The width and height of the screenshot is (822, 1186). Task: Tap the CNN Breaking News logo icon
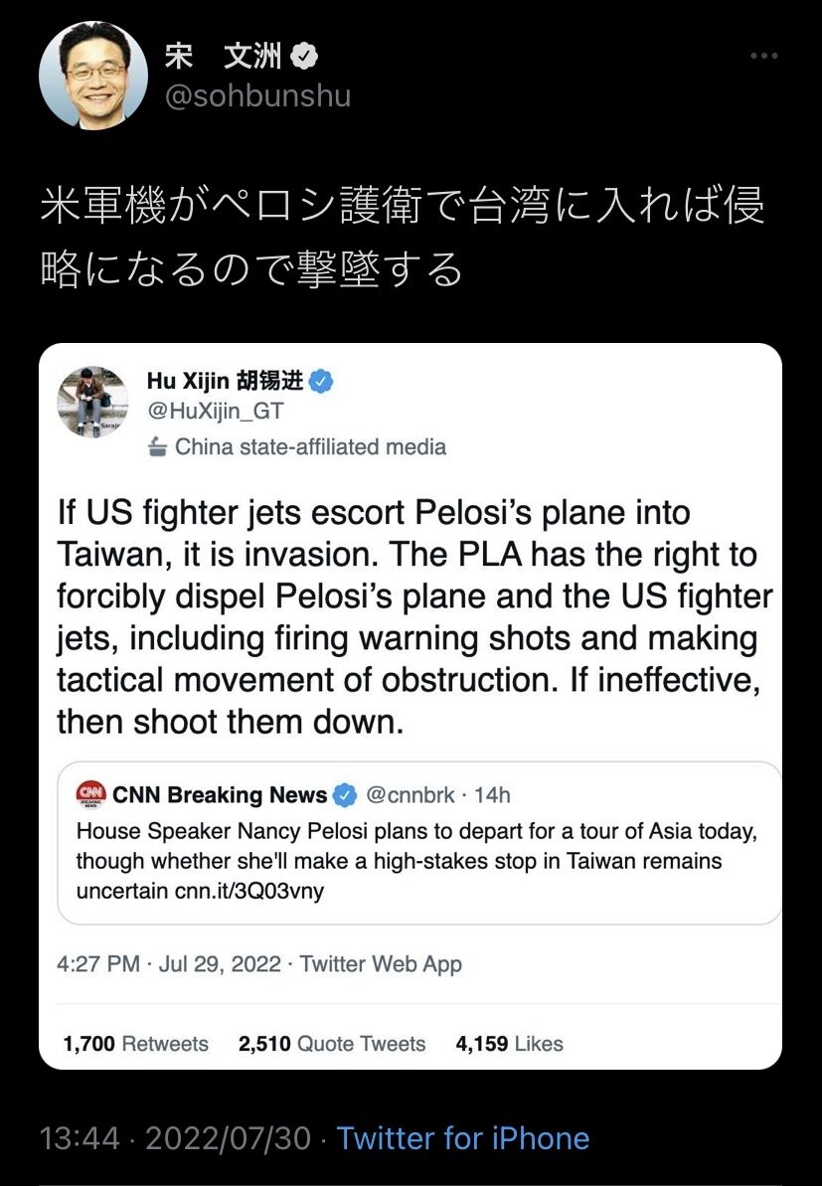tap(90, 794)
